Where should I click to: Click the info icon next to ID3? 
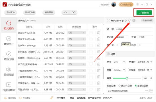coord(134,21)
